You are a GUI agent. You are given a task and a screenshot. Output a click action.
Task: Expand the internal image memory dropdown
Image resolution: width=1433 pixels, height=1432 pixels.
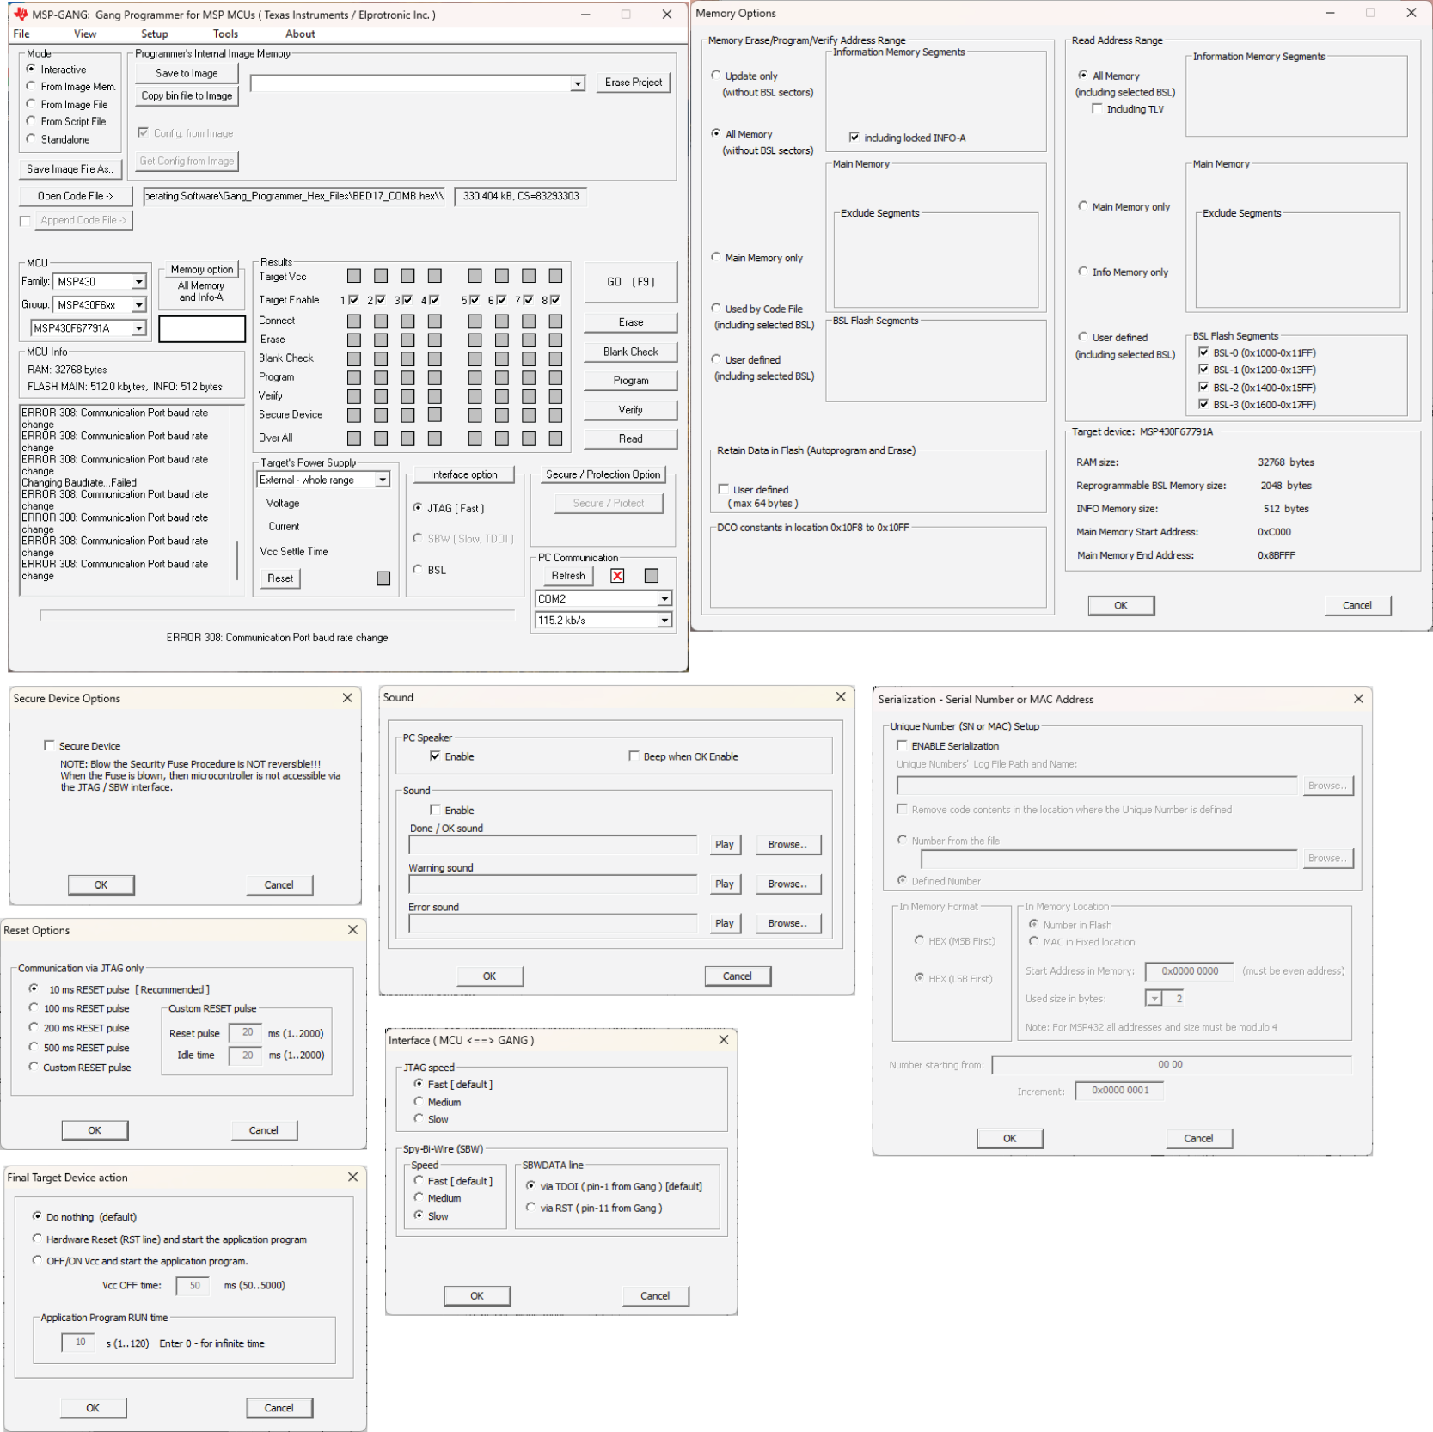pos(579,83)
